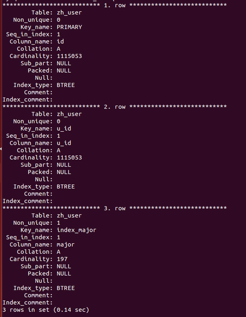Click the Cardinality value 1115053 in row 1
This screenshot has height=317, width=246.
[69, 56]
